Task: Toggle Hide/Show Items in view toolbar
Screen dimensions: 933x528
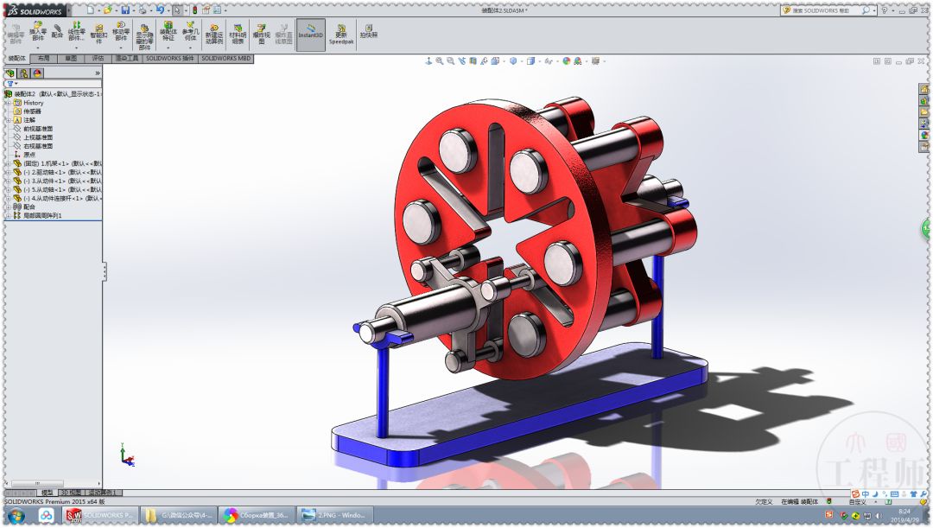Action: (549, 61)
